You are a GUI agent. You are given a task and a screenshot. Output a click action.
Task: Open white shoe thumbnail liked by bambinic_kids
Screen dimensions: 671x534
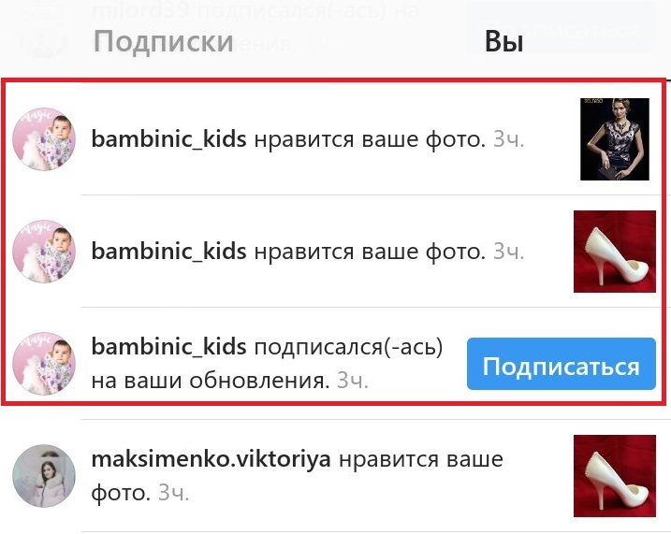point(615,252)
